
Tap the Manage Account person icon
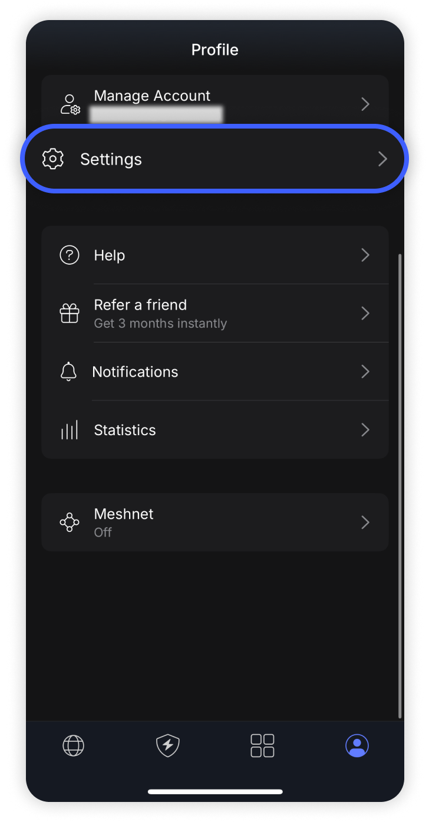[x=70, y=104]
